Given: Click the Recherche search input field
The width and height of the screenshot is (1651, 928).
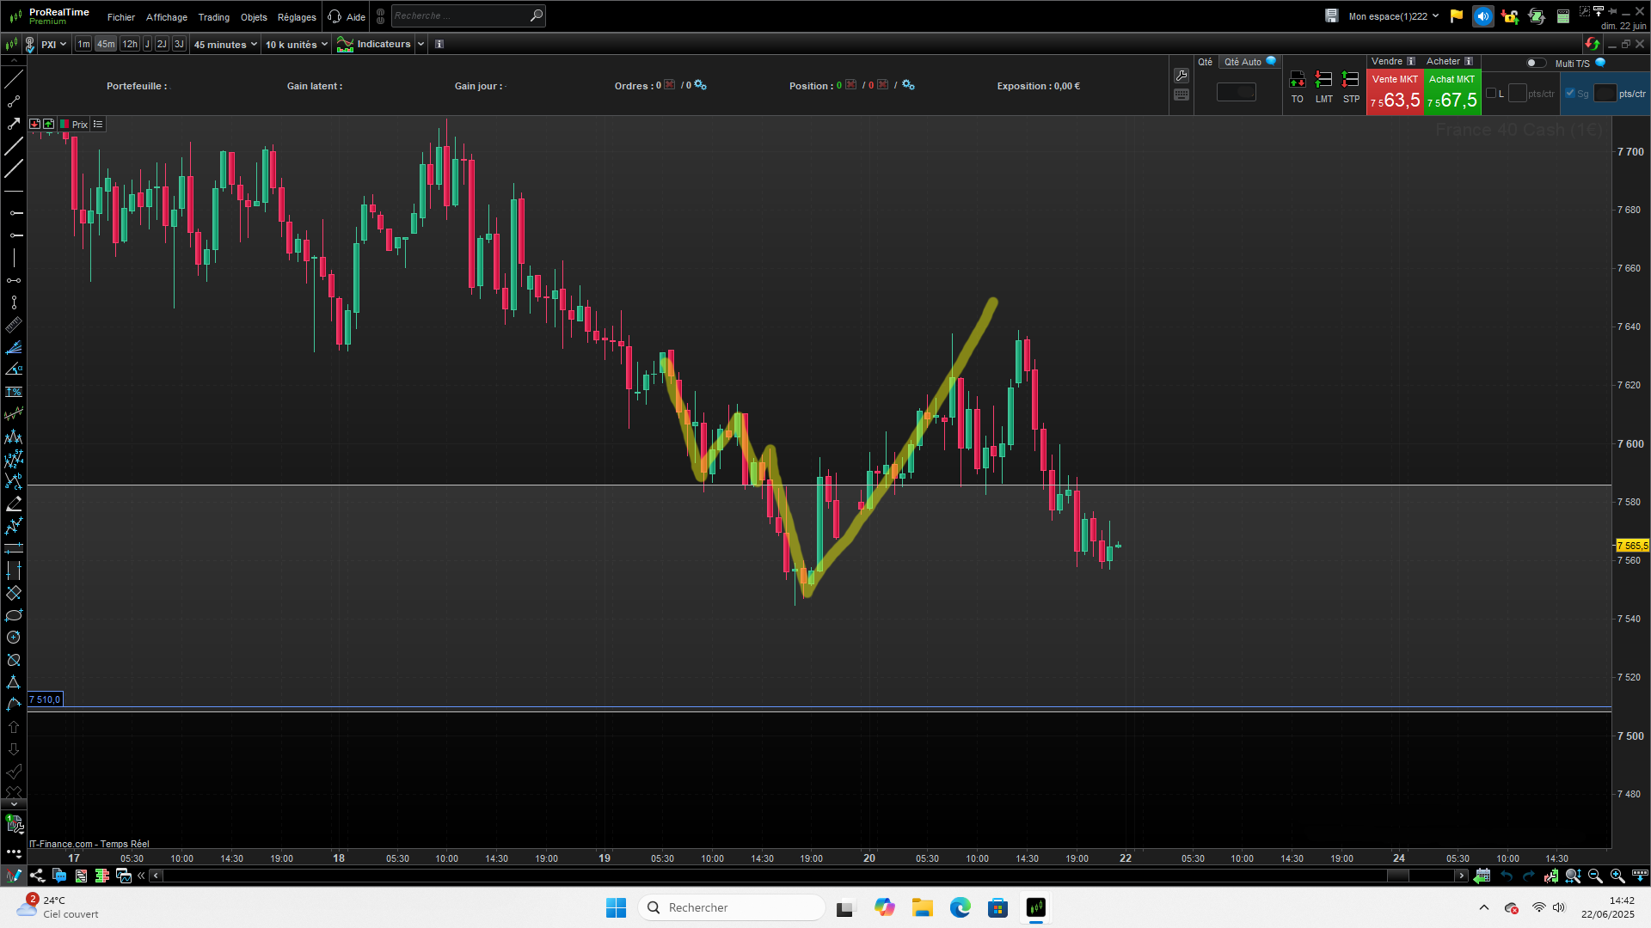Looking at the screenshot, I should click(459, 15).
